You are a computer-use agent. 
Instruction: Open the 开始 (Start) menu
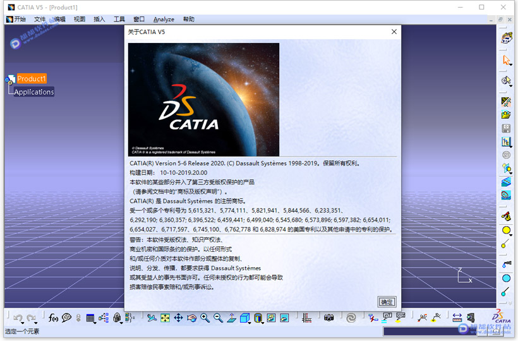[x=20, y=19]
